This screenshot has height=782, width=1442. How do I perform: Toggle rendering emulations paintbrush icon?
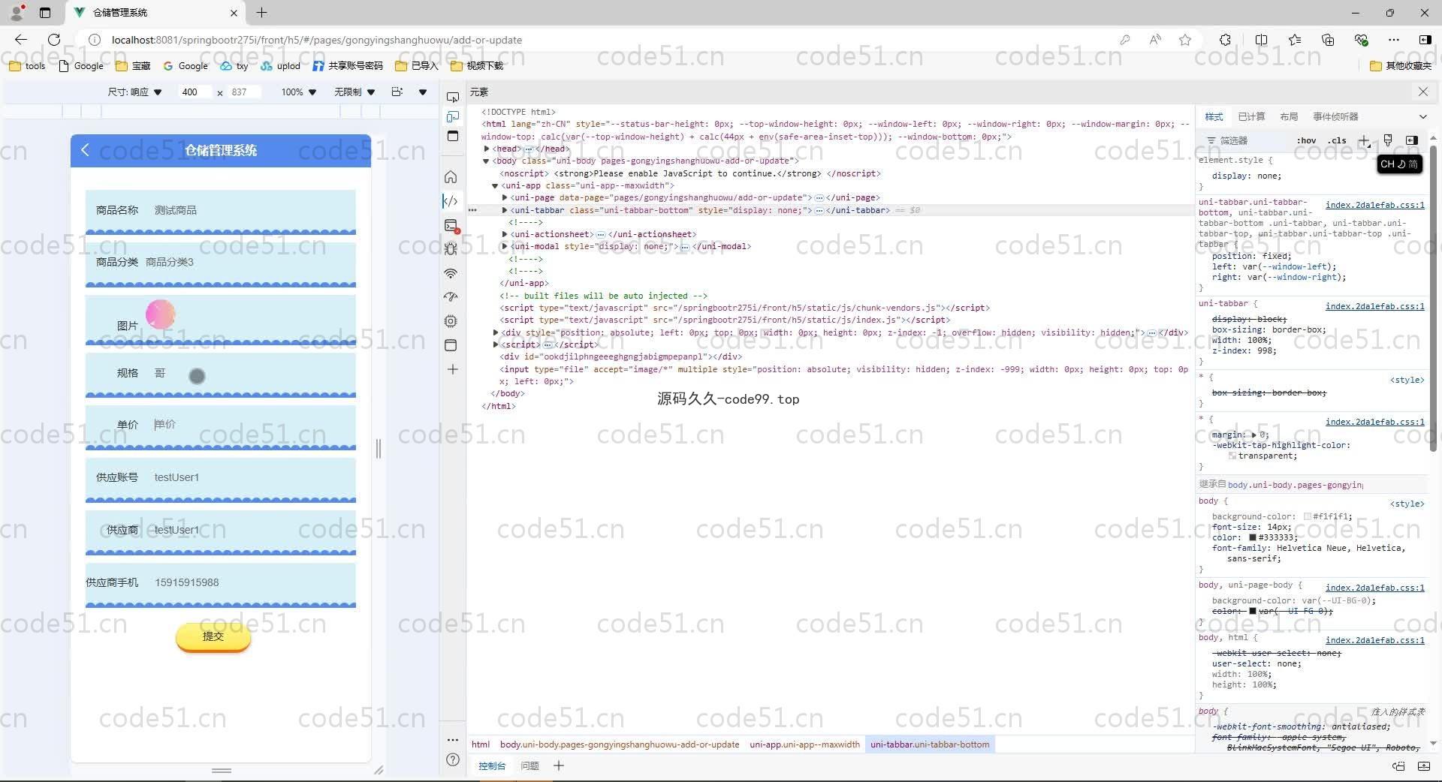point(1388,140)
